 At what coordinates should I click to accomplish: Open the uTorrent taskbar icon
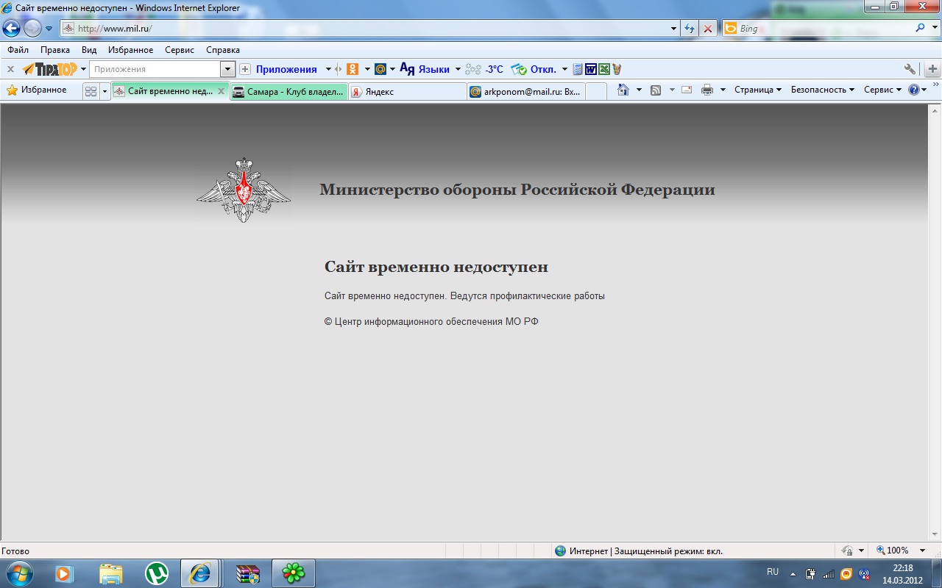pos(157,573)
